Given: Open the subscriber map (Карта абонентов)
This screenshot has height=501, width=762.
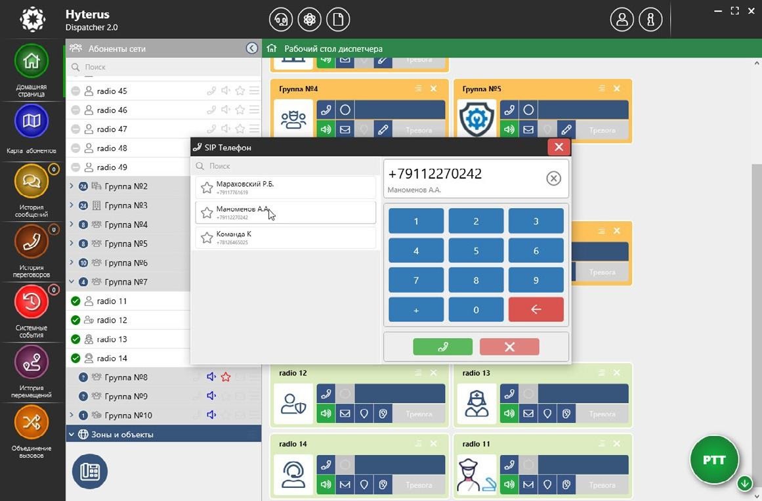Looking at the screenshot, I should 32,121.
